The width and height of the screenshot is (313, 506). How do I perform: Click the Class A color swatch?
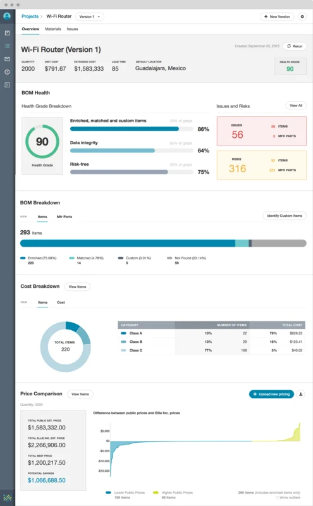(x=123, y=333)
